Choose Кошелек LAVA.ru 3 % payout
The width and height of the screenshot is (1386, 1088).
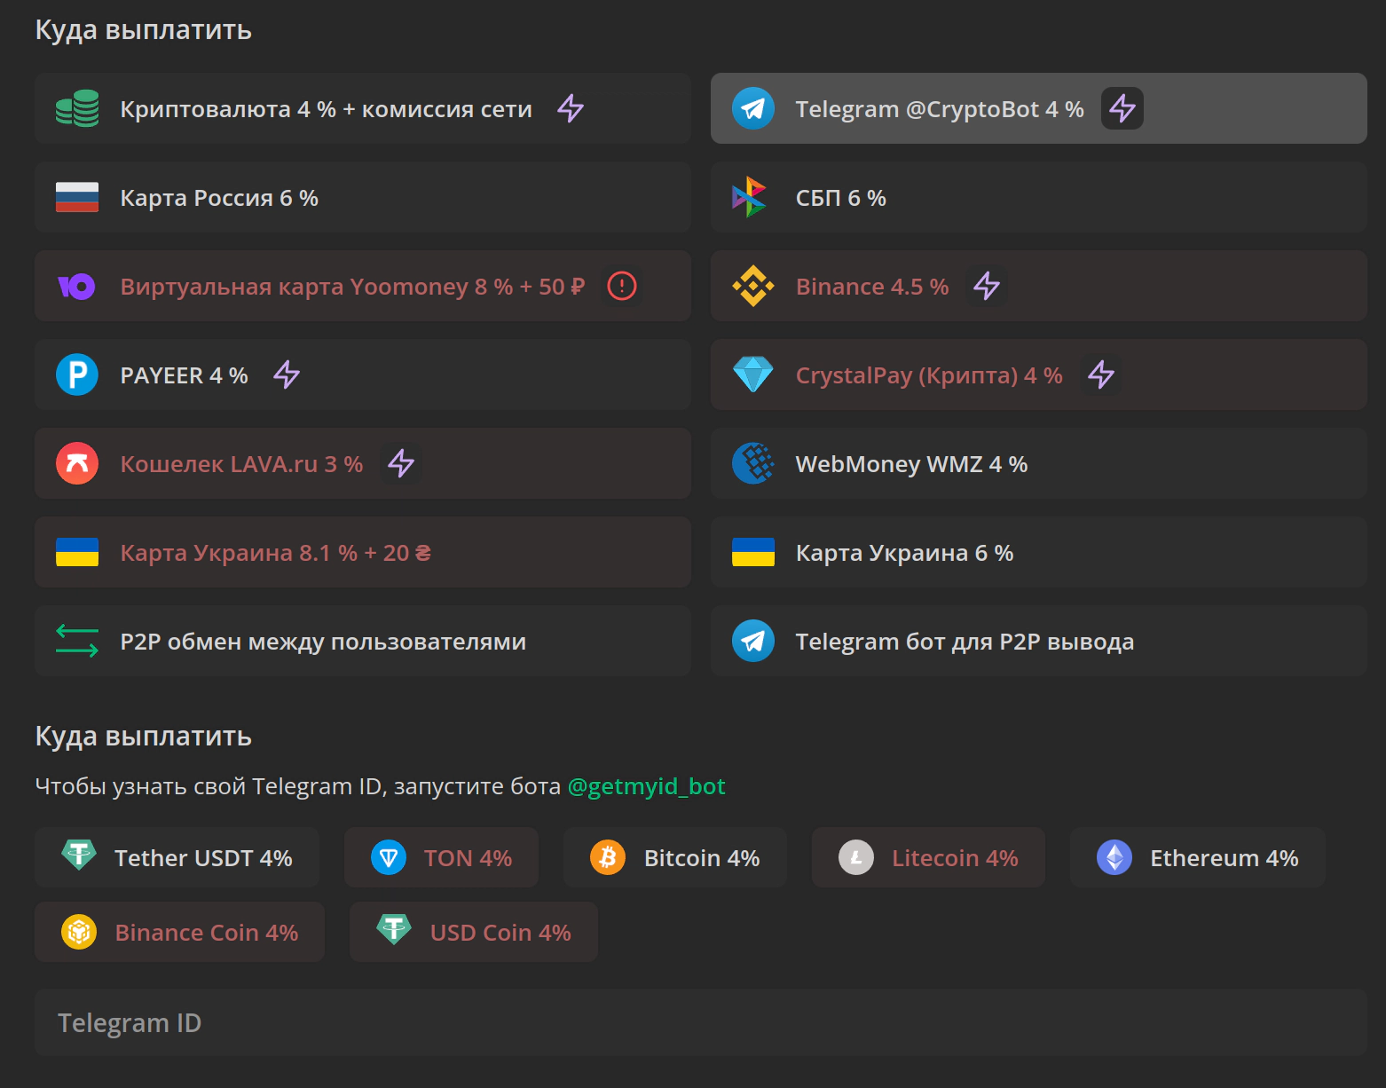point(362,463)
